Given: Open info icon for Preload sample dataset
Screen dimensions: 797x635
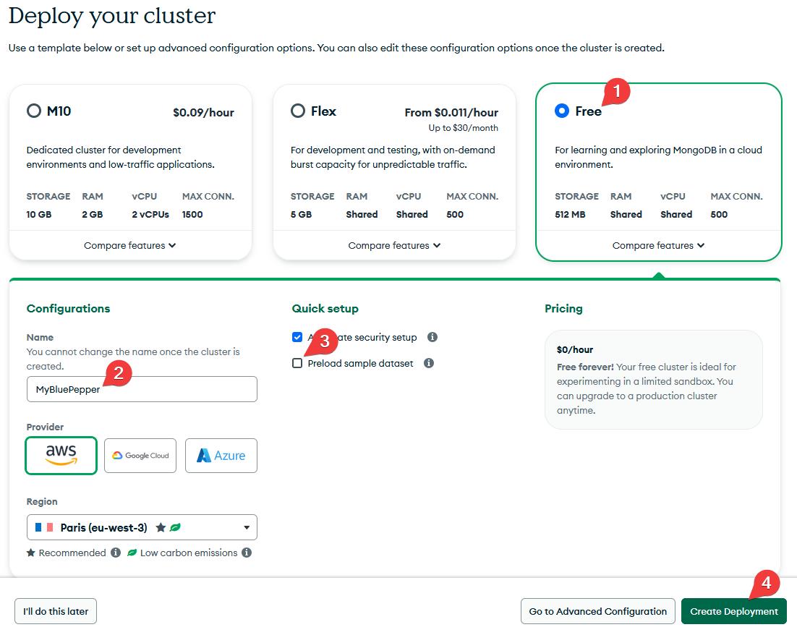Looking at the screenshot, I should 429,363.
